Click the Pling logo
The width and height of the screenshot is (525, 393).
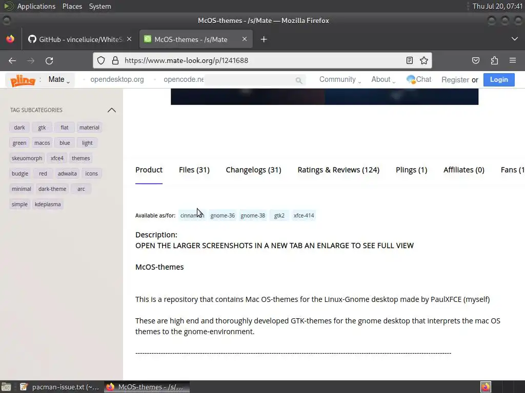point(23,80)
